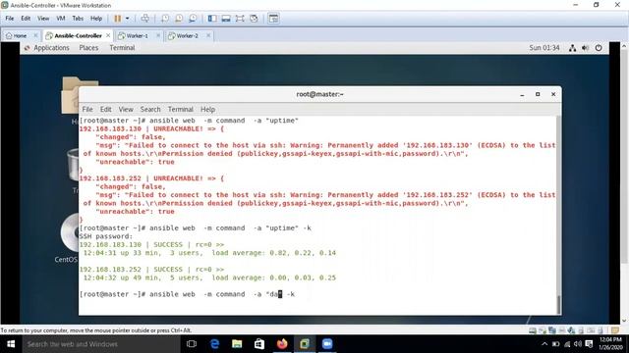Open the Terminal app menu in GNOME bar
629x353 pixels.
coord(122,48)
